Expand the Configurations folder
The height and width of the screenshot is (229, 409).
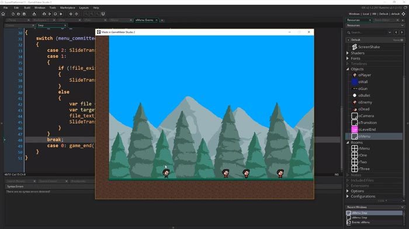coord(348,196)
